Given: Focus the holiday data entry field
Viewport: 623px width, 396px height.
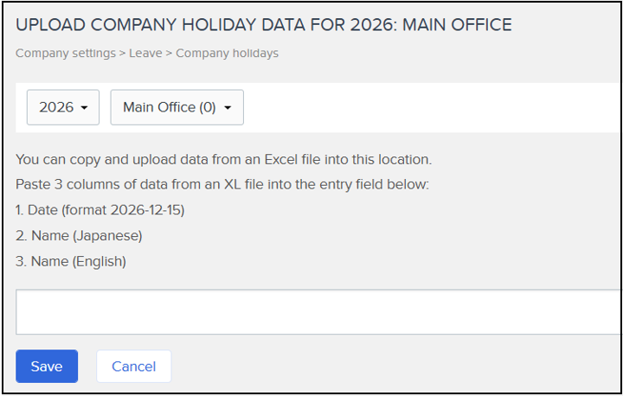Looking at the screenshot, I should pyautogui.click(x=318, y=312).
